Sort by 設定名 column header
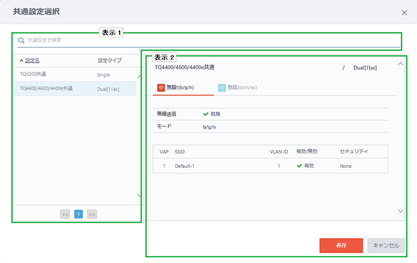This screenshot has height=263, width=417. (x=32, y=60)
